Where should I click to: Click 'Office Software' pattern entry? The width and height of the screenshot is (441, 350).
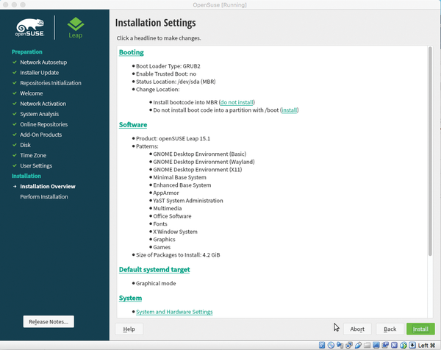tap(172, 216)
